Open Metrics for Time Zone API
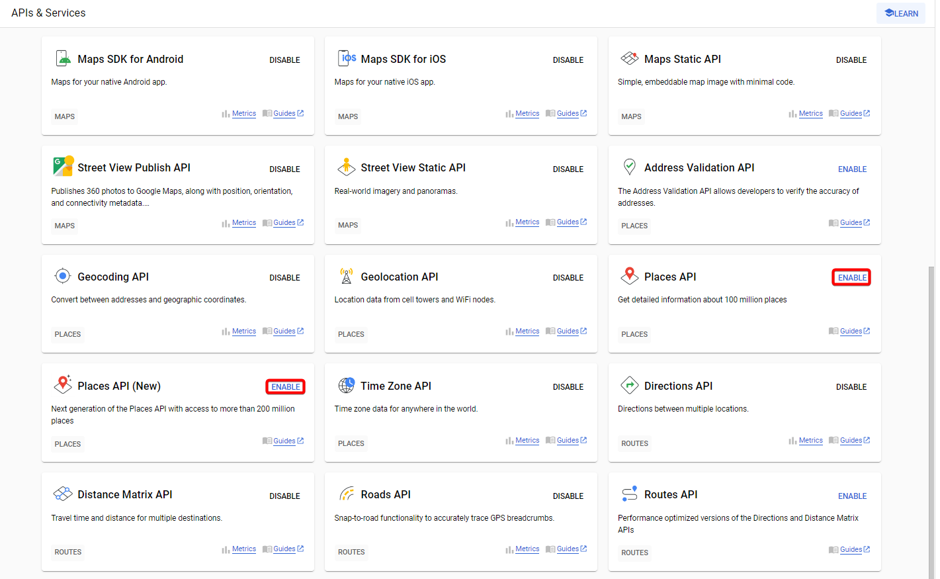Screen dimensions: 940x579 (x=527, y=441)
